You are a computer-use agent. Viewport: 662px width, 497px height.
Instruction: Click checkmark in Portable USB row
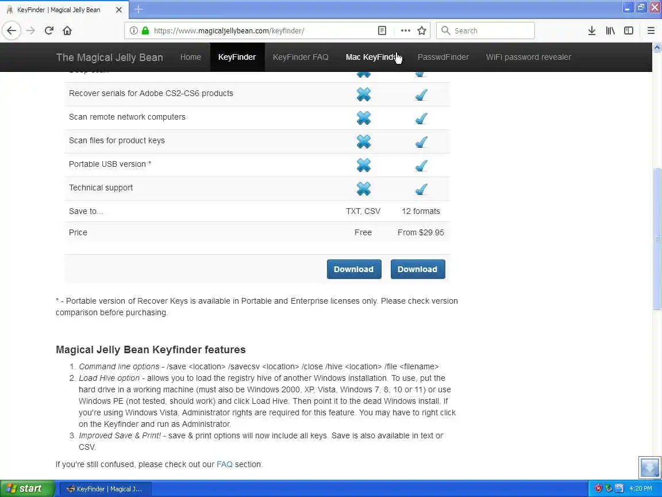[x=421, y=165]
